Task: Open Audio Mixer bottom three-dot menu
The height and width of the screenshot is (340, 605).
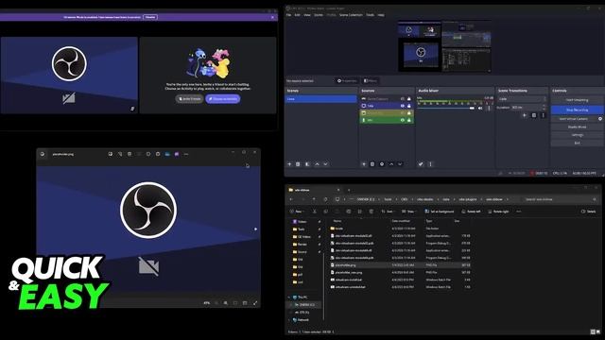Action: coord(431,164)
